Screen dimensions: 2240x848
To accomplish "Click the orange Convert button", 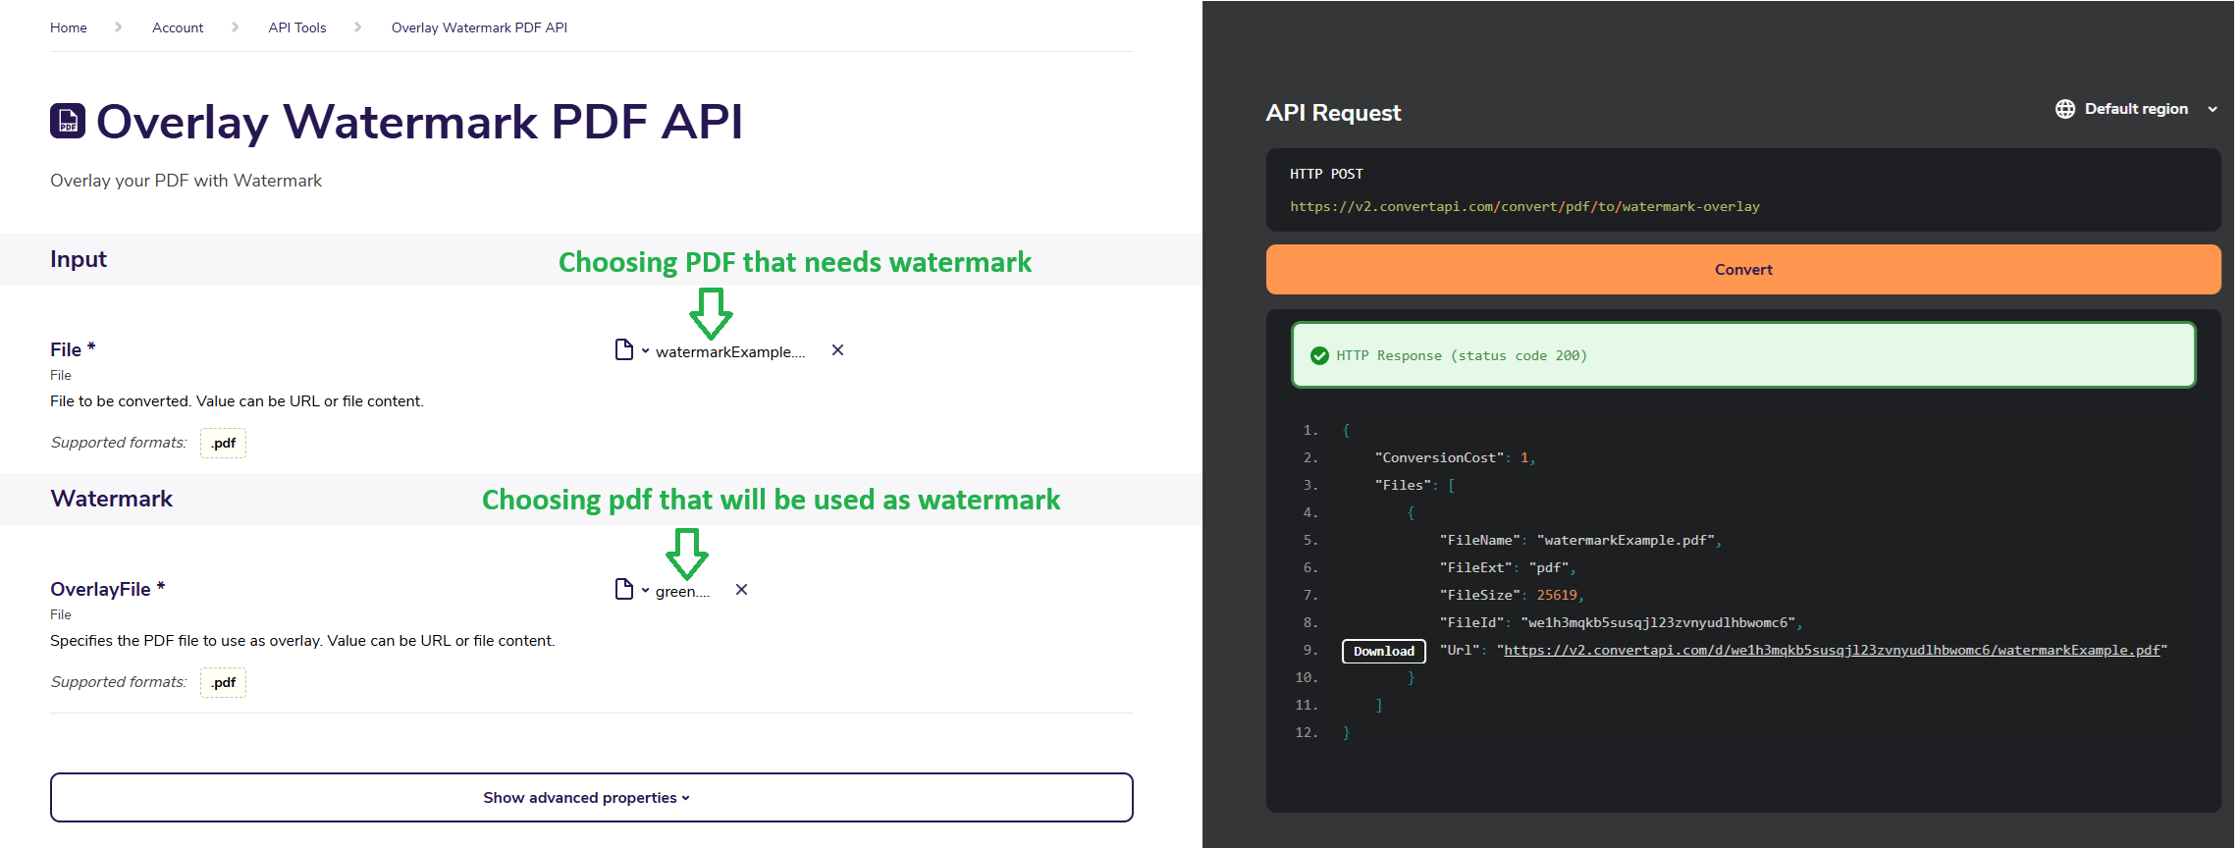I will pyautogui.click(x=1743, y=269).
